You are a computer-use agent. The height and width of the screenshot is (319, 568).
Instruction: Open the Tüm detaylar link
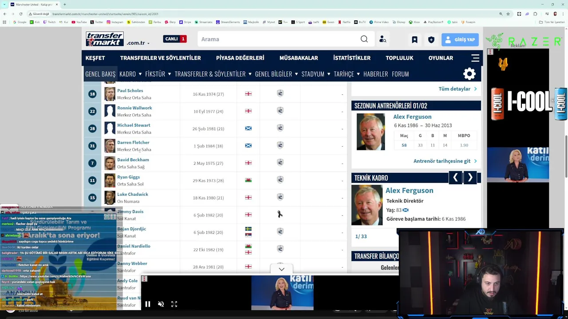click(x=458, y=89)
